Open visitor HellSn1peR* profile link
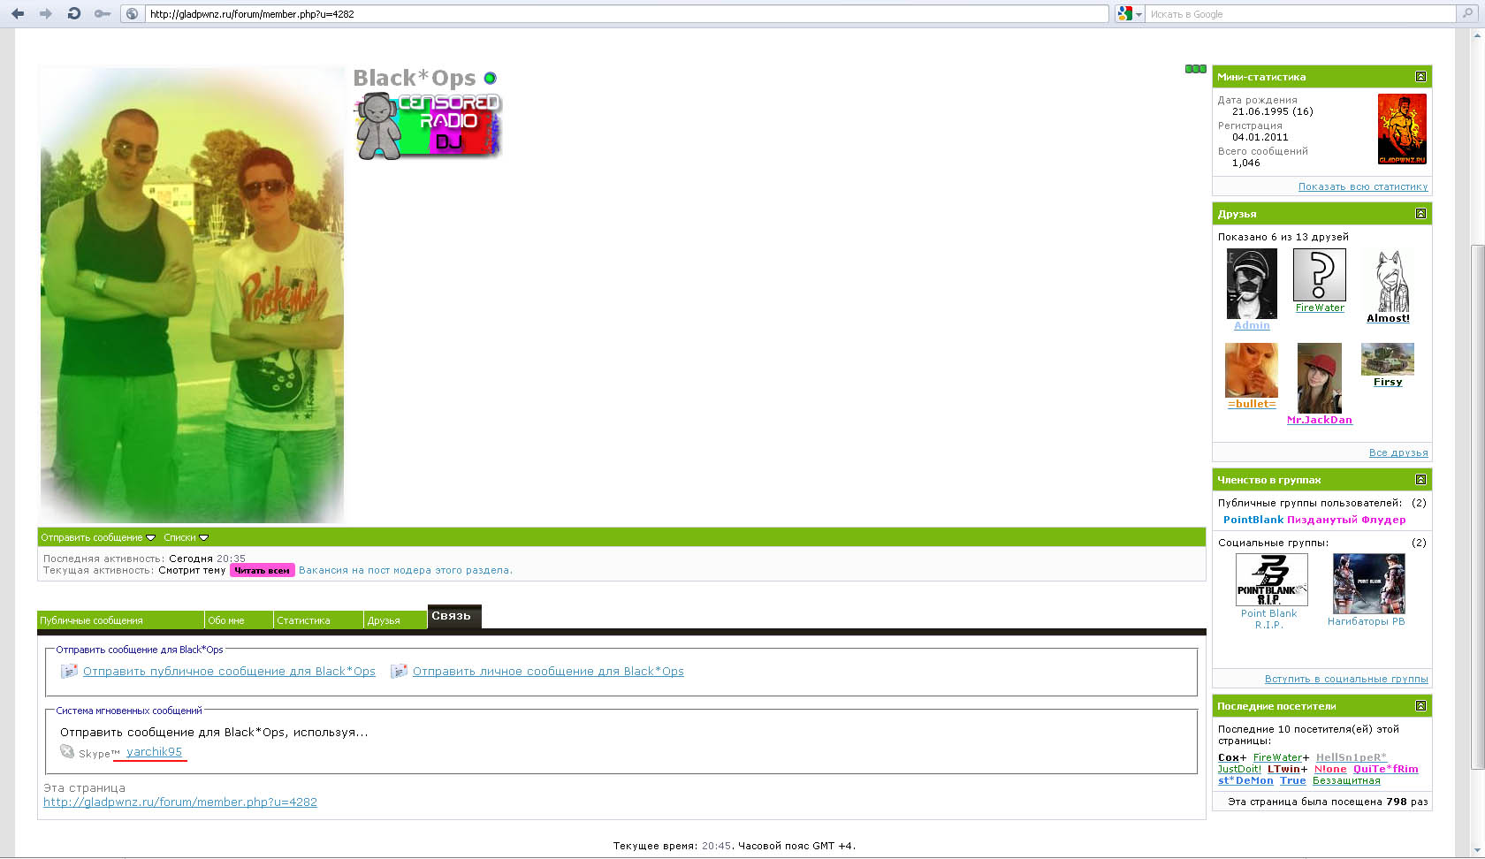Image resolution: width=1485 pixels, height=859 pixels. click(1351, 757)
